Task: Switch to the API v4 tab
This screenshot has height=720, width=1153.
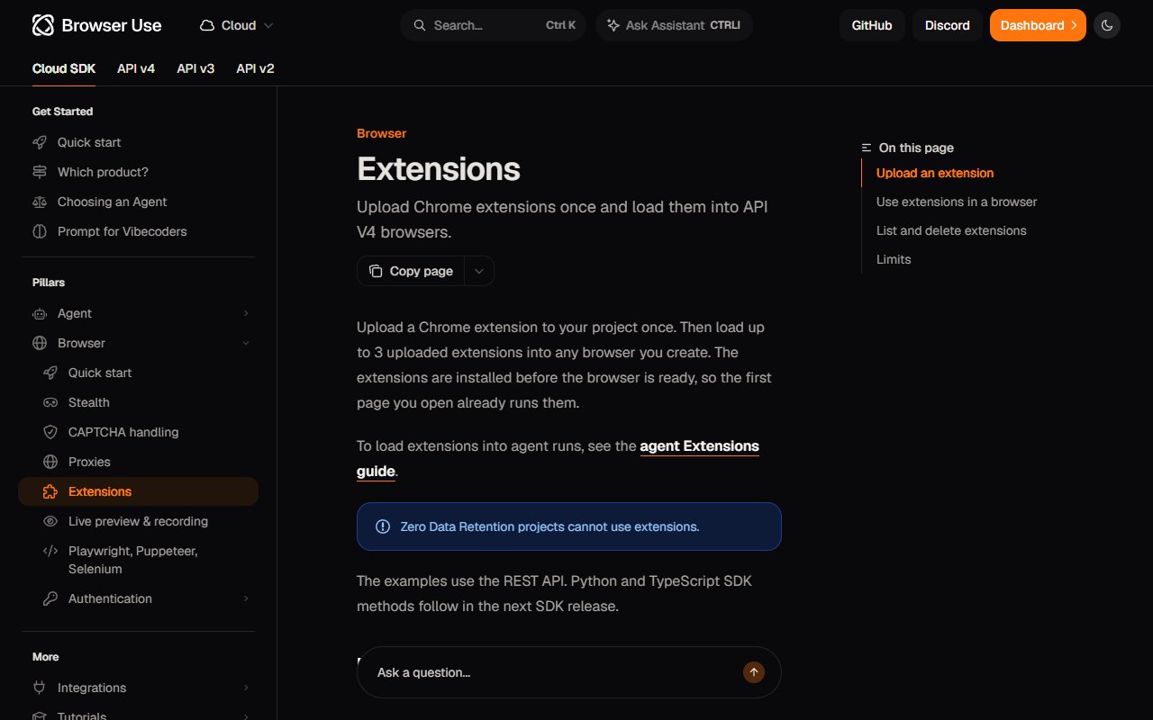Action: (x=136, y=68)
